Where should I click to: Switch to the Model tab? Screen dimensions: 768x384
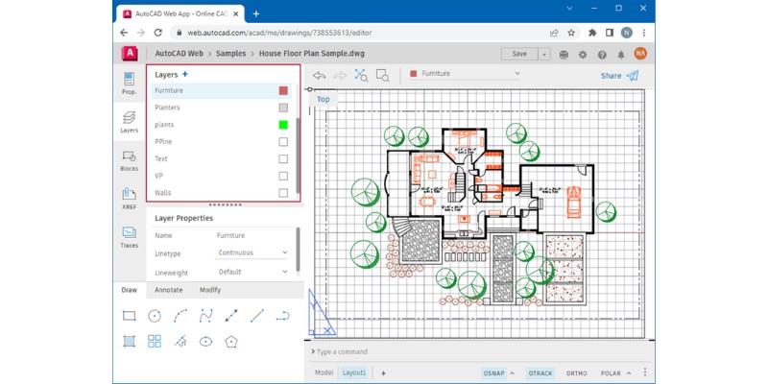click(324, 372)
